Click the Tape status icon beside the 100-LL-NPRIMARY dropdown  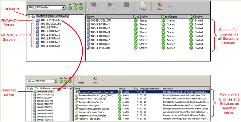click(65, 81)
